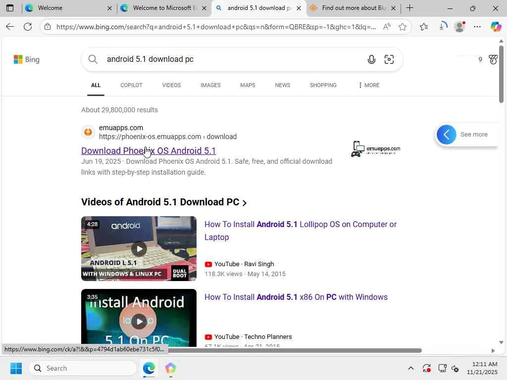Close the Welcome tab
The height and width of the screenshot is (380, 507).
pyautogui.click(x=109, y=8)
